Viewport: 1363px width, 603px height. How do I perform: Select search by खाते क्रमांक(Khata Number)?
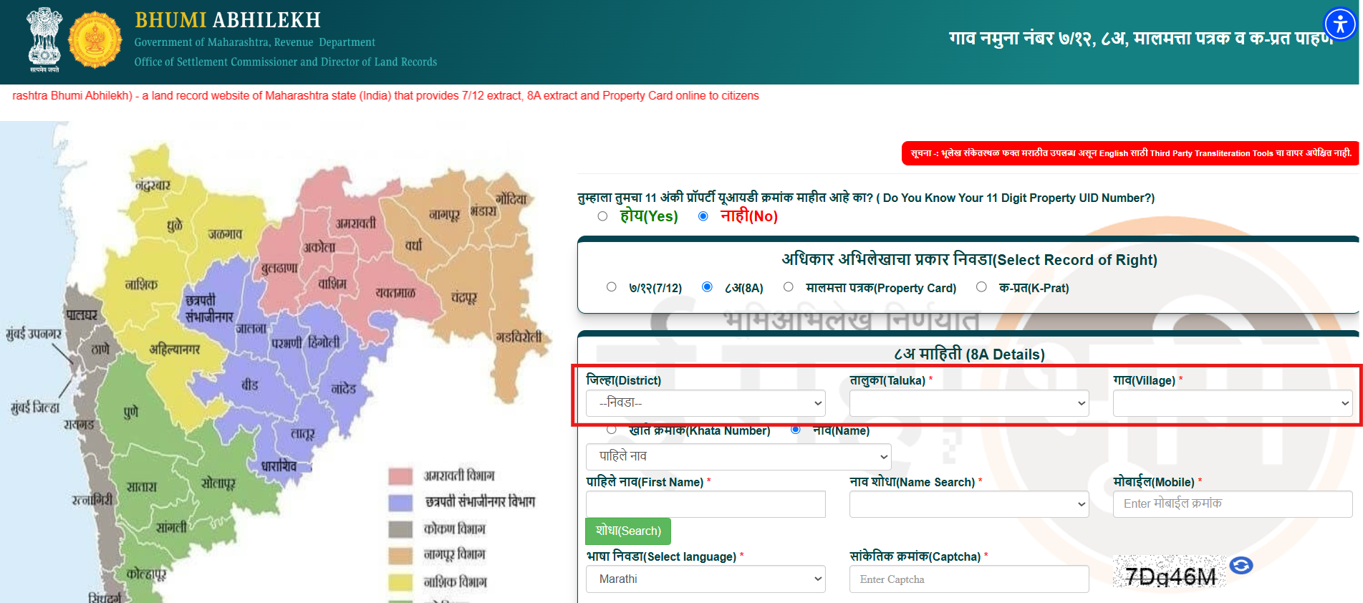tap(611, 430)
